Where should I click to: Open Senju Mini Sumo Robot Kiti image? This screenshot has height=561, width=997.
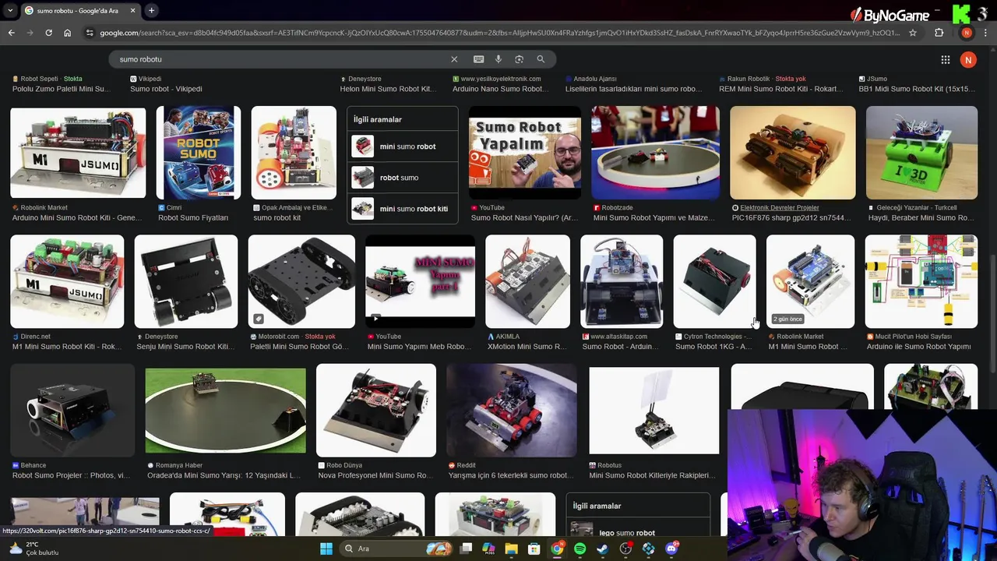point(186,281)
